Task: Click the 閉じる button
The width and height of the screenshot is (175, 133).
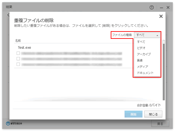Action: click(x=153, y=114)
